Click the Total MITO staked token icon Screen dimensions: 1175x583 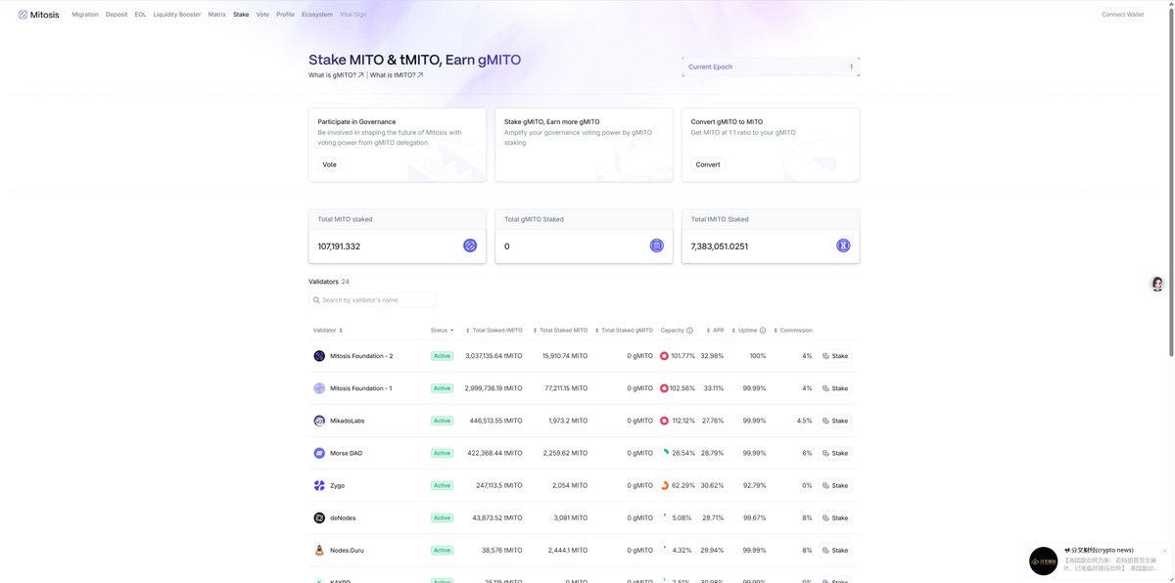[470, 246]
